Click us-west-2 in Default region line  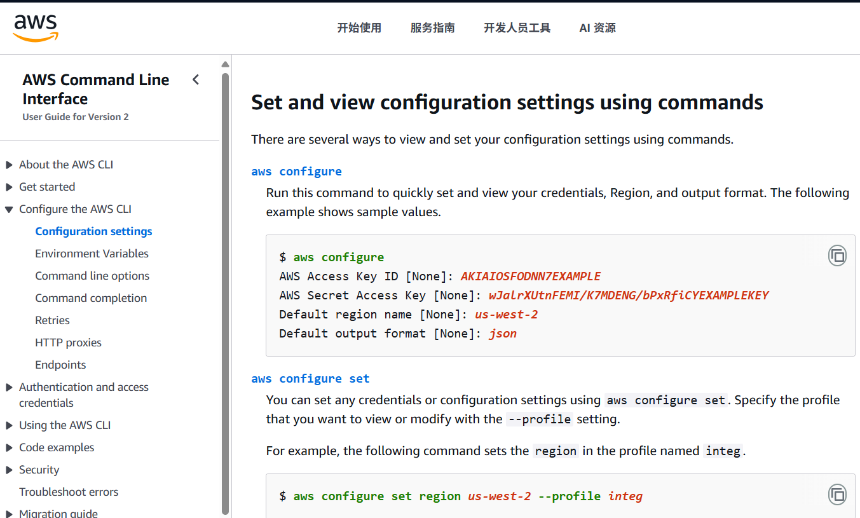(x=507, y=315)
